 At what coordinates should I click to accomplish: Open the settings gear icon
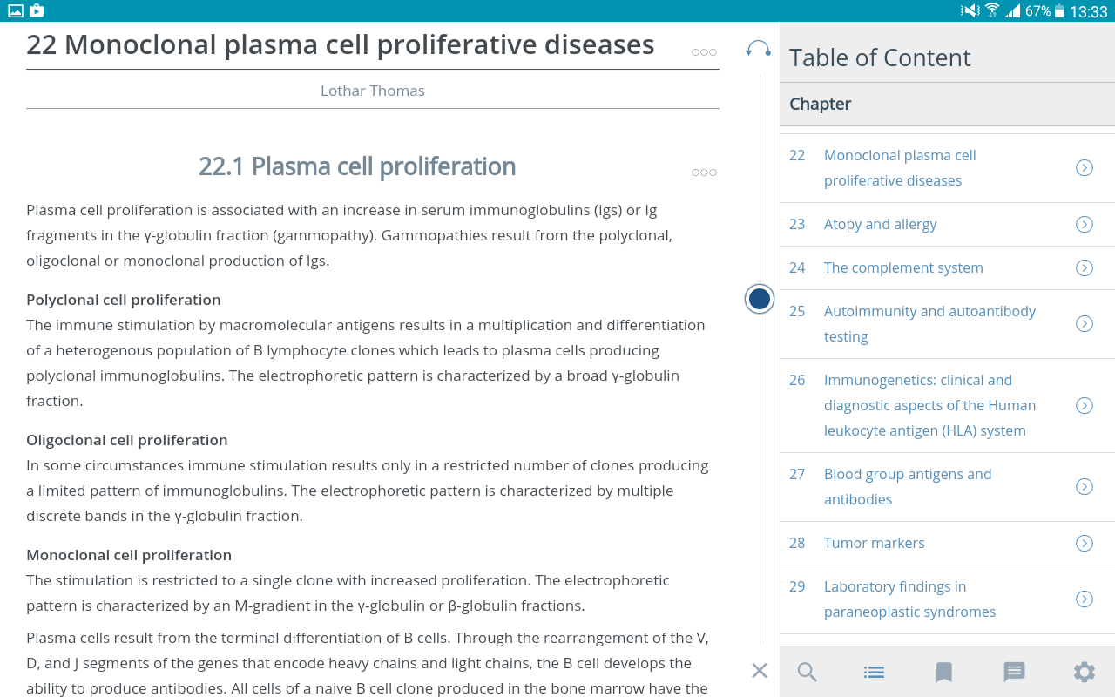[x=1084, y=672]
